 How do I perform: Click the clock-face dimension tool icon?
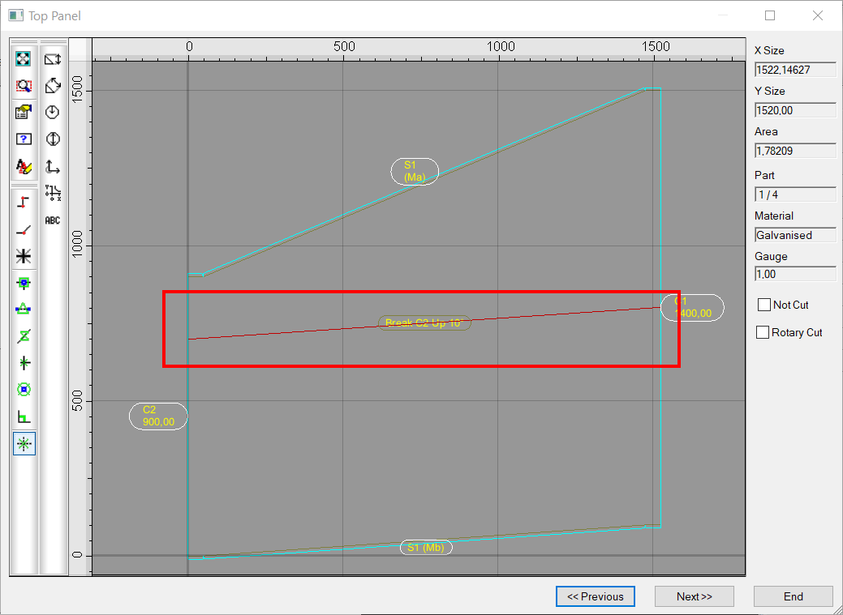52,113
